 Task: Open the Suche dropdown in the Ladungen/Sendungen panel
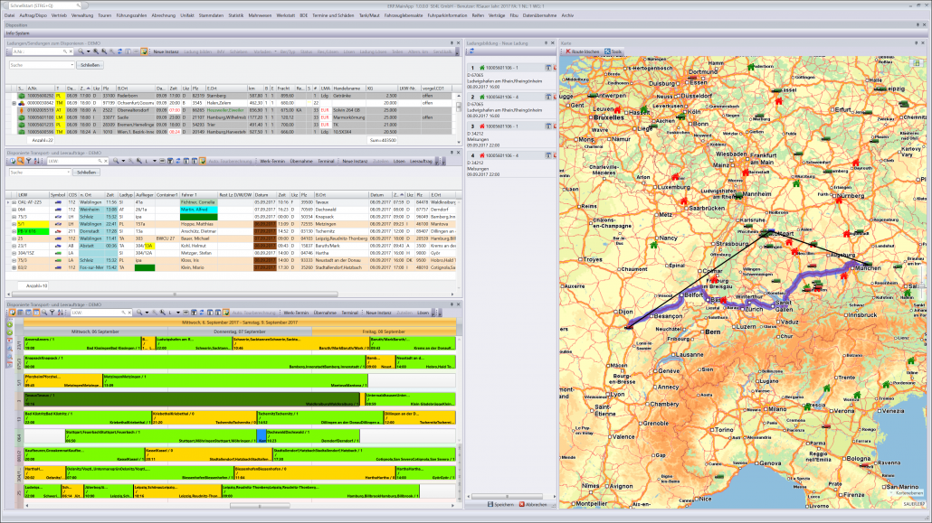pos(71,65)
